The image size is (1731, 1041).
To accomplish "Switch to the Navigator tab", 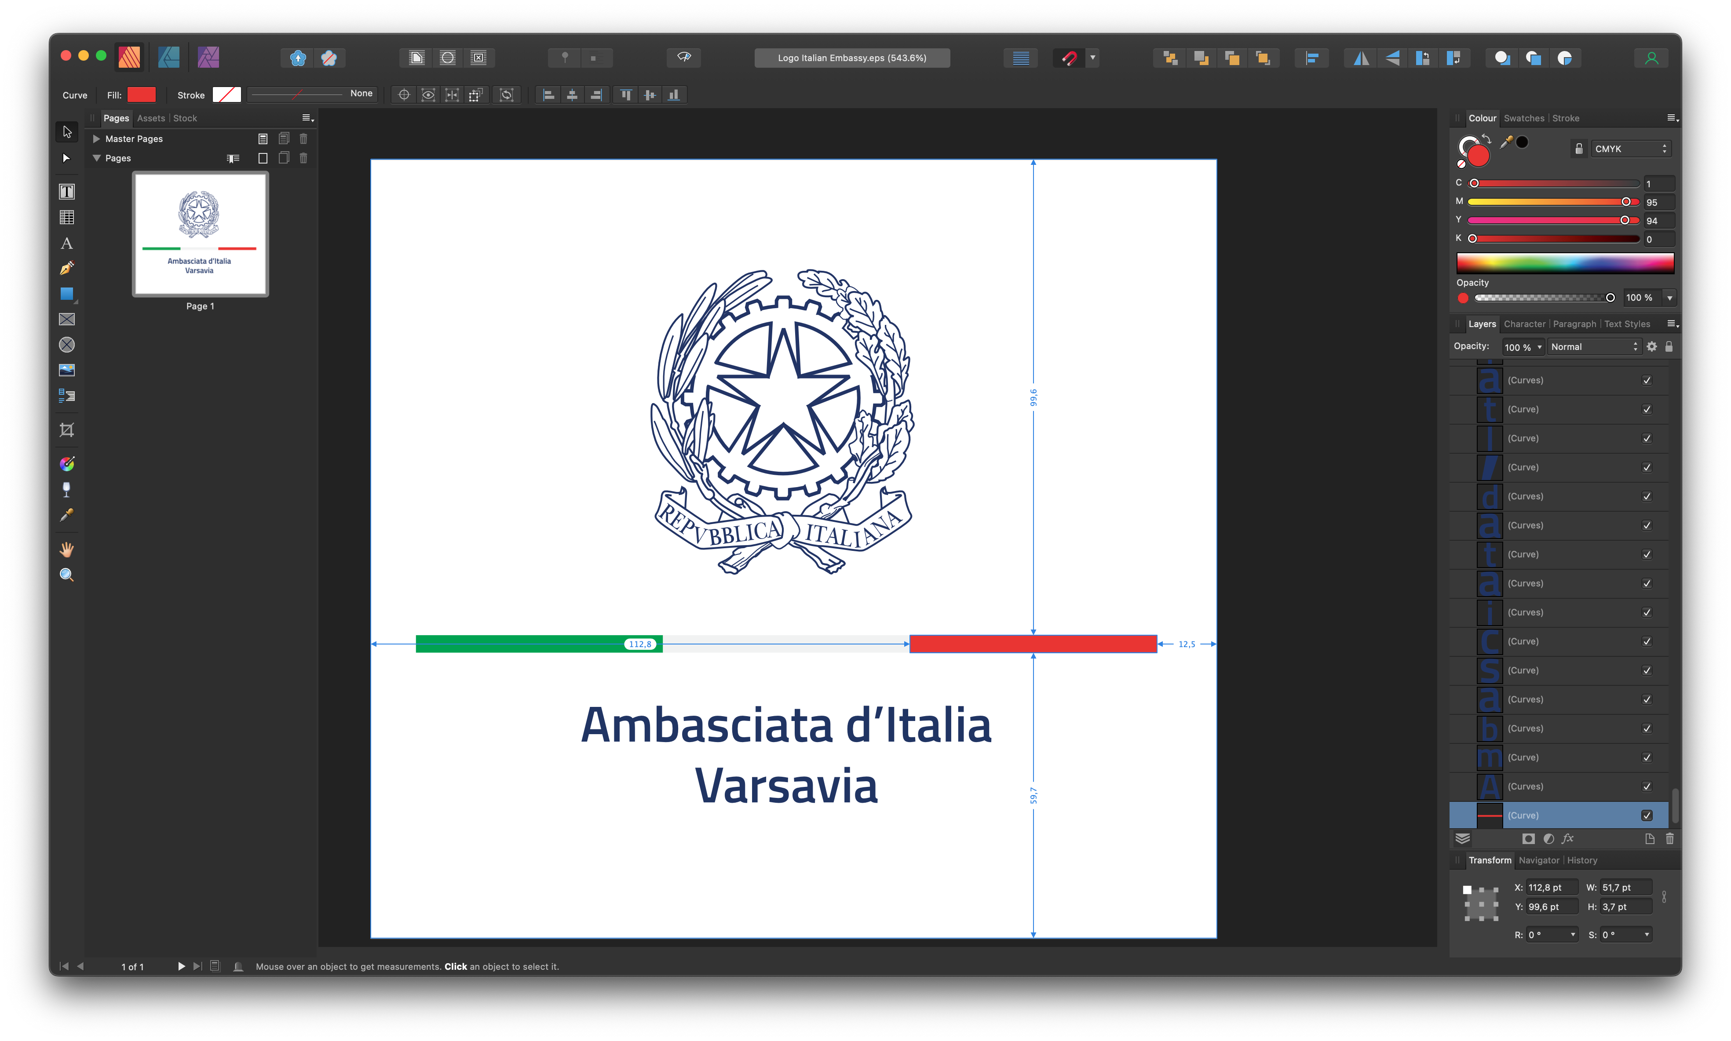I will click(x=1539, y=861).
